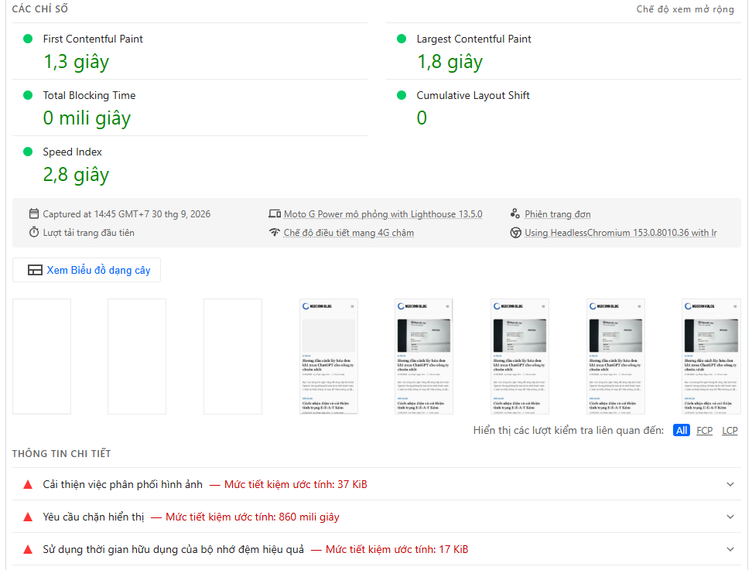Click the green dot for First Contentful Paint

[x=28, y=39]
